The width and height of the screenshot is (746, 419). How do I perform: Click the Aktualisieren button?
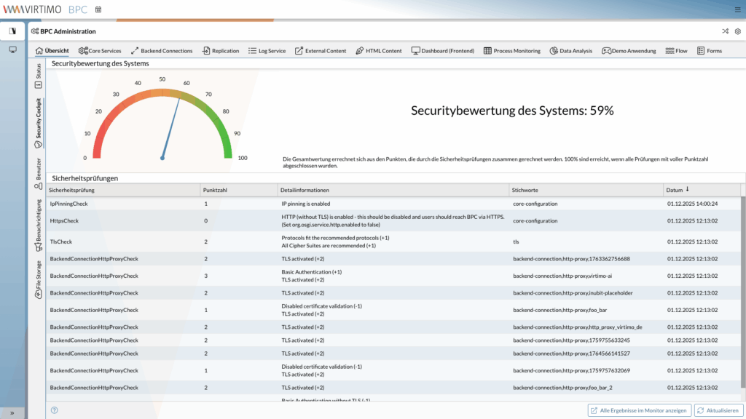tap(718, 410)
